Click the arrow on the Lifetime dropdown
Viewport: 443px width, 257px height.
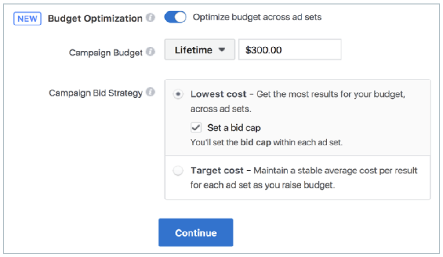(222, 50)
